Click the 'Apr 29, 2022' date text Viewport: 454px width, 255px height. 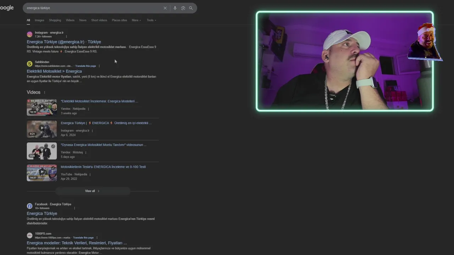tap(69, 179)
